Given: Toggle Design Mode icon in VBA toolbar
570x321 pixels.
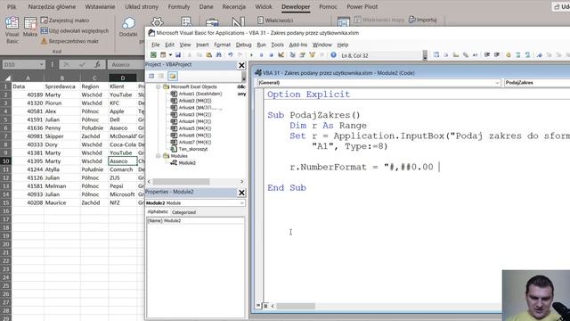Looking at the screenshot, I should pyautogui.click(x=281, y=55).
